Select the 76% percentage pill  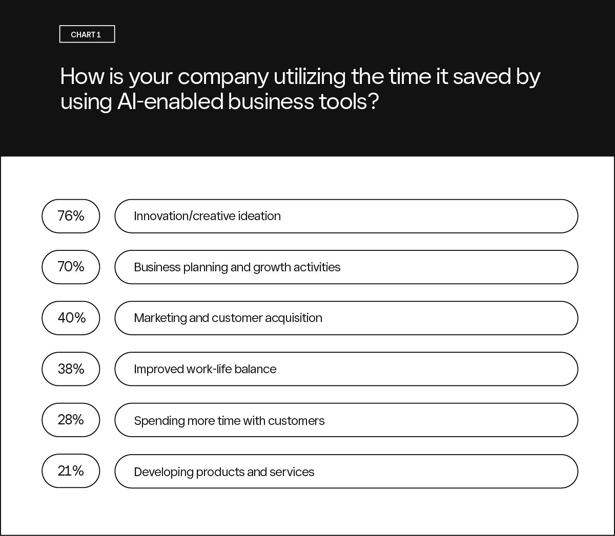71,216
